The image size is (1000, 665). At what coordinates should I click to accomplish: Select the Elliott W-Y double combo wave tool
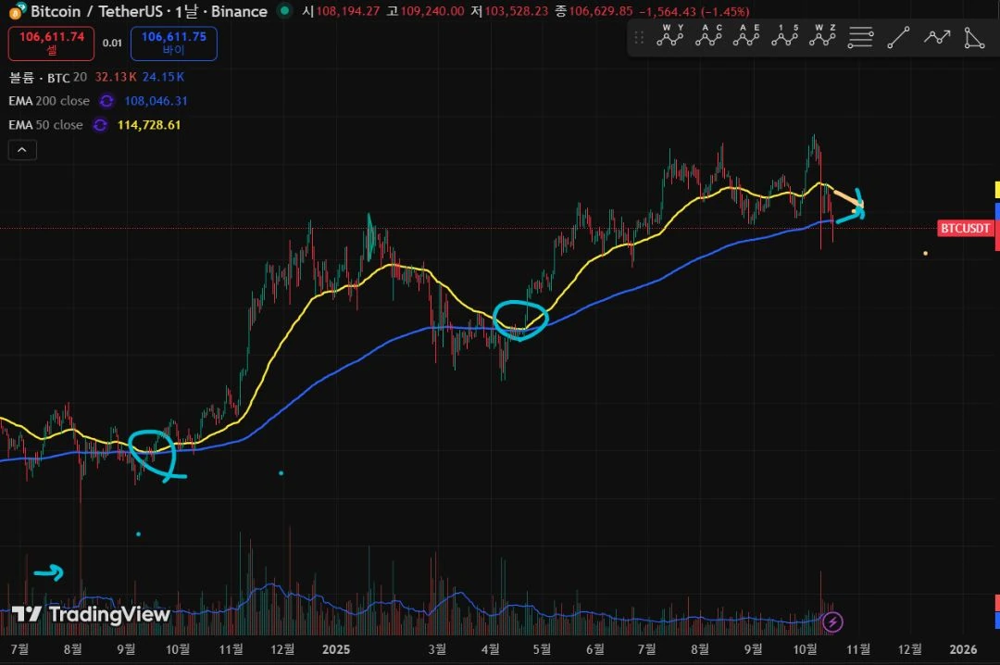(670, 36)
